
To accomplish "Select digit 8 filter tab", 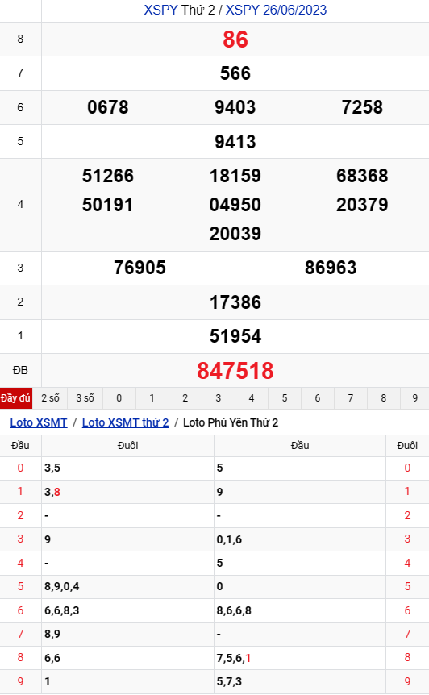I will [383, 398].
